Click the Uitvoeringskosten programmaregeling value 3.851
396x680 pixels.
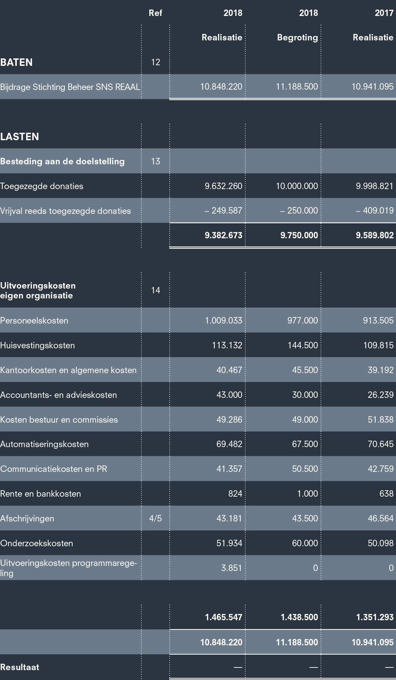231,568
